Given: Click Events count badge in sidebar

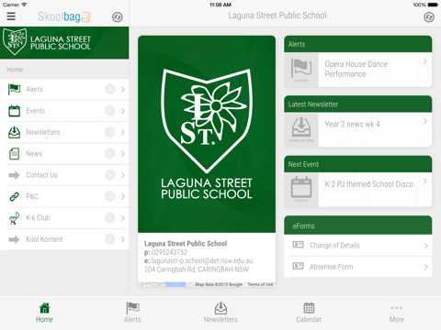Looking at the screenshot, I should (110, 111).
